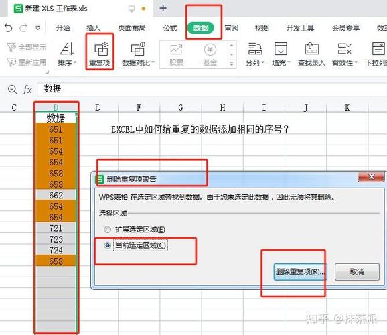Open the 会员专享 tab
This screenshot has height=335, width=387.
coord(345,28)
